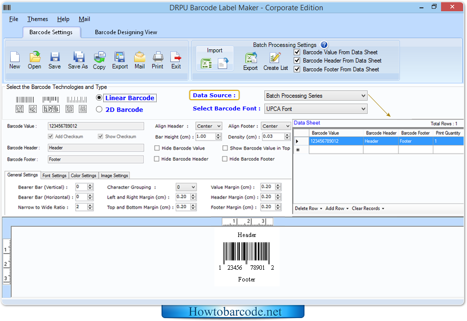Open the Mail menu

[84, 19]
